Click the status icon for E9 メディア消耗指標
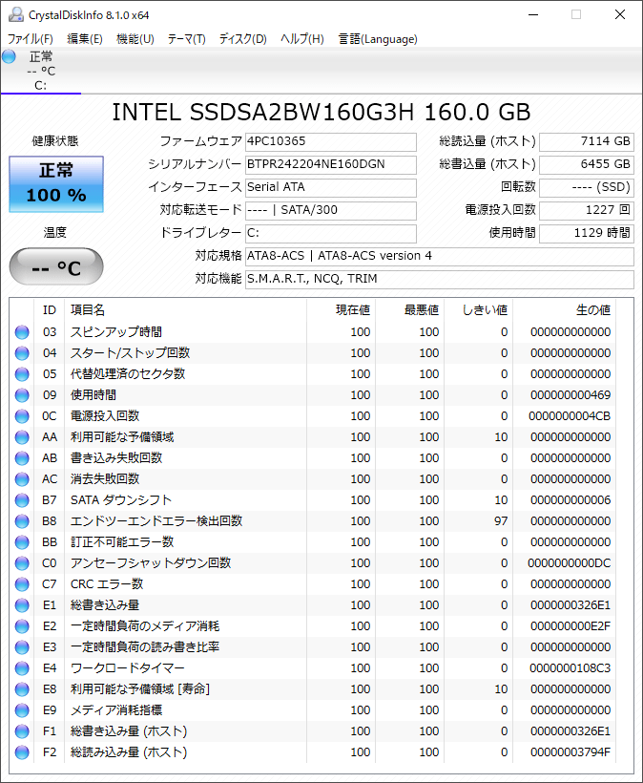Viewport: 643px width, 783px height. [22, 710]
